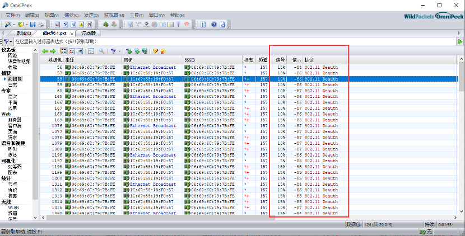Click the magnifier search icon in packet toolbar
465x236 pixels.
[x=102, y=51]
